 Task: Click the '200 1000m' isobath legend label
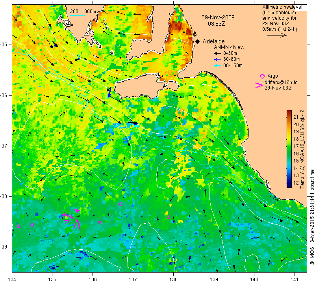click(83, 11)
